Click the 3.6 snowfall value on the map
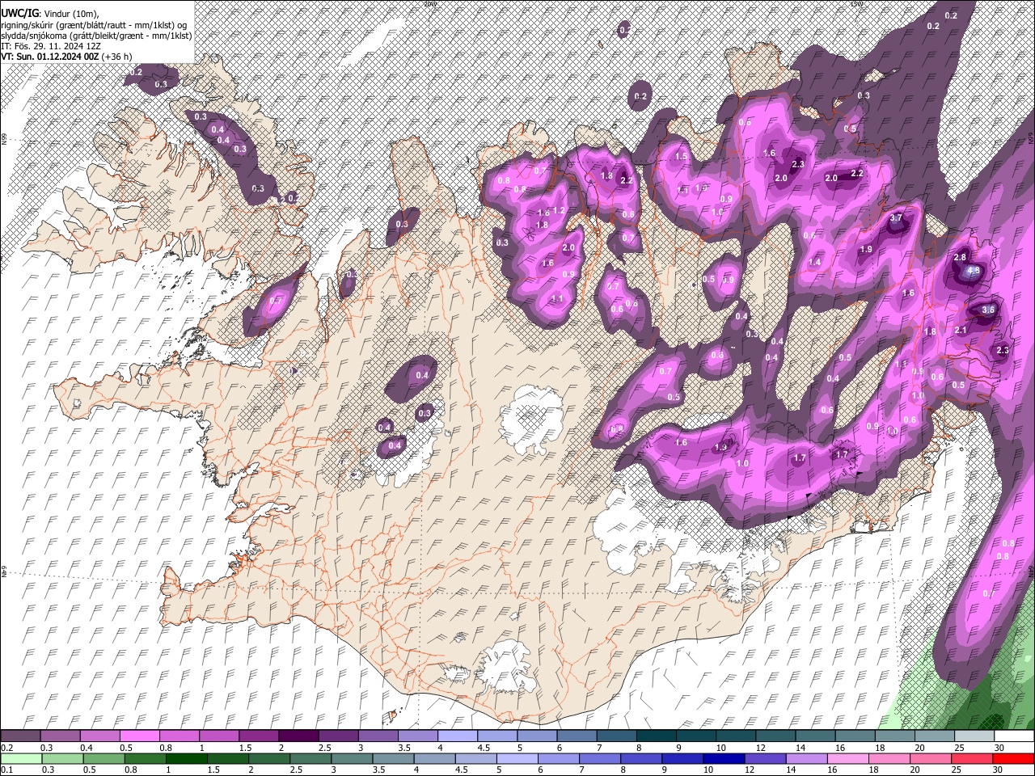1035x776 pixels. coord(988,310)
